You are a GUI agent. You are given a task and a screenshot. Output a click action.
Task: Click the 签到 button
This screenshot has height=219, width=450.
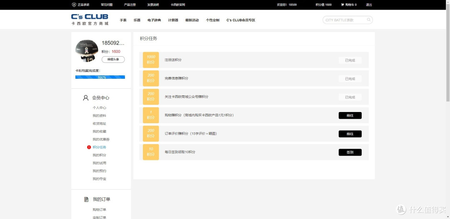350,152
